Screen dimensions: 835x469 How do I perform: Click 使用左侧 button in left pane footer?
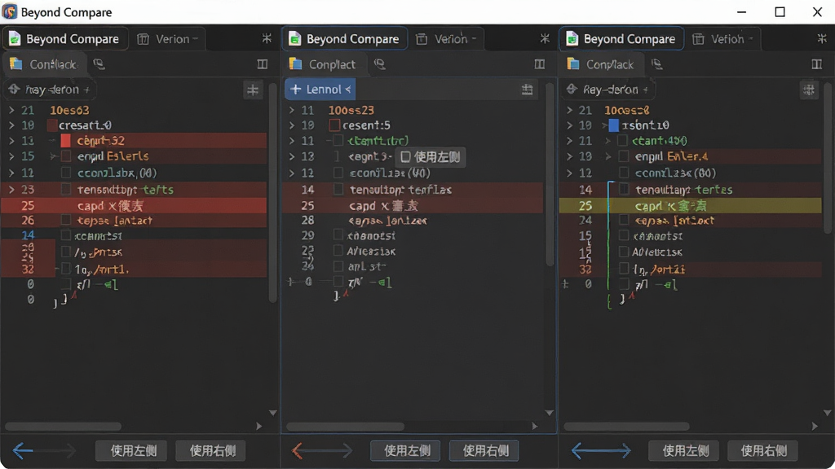(131, 451)
